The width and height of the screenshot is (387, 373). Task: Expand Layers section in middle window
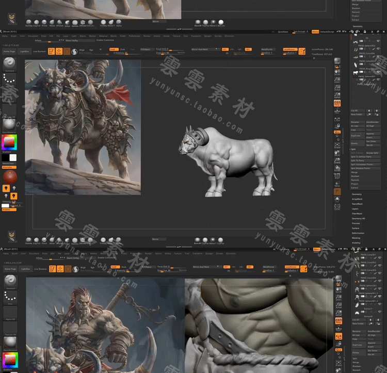[x=355, y=209]
